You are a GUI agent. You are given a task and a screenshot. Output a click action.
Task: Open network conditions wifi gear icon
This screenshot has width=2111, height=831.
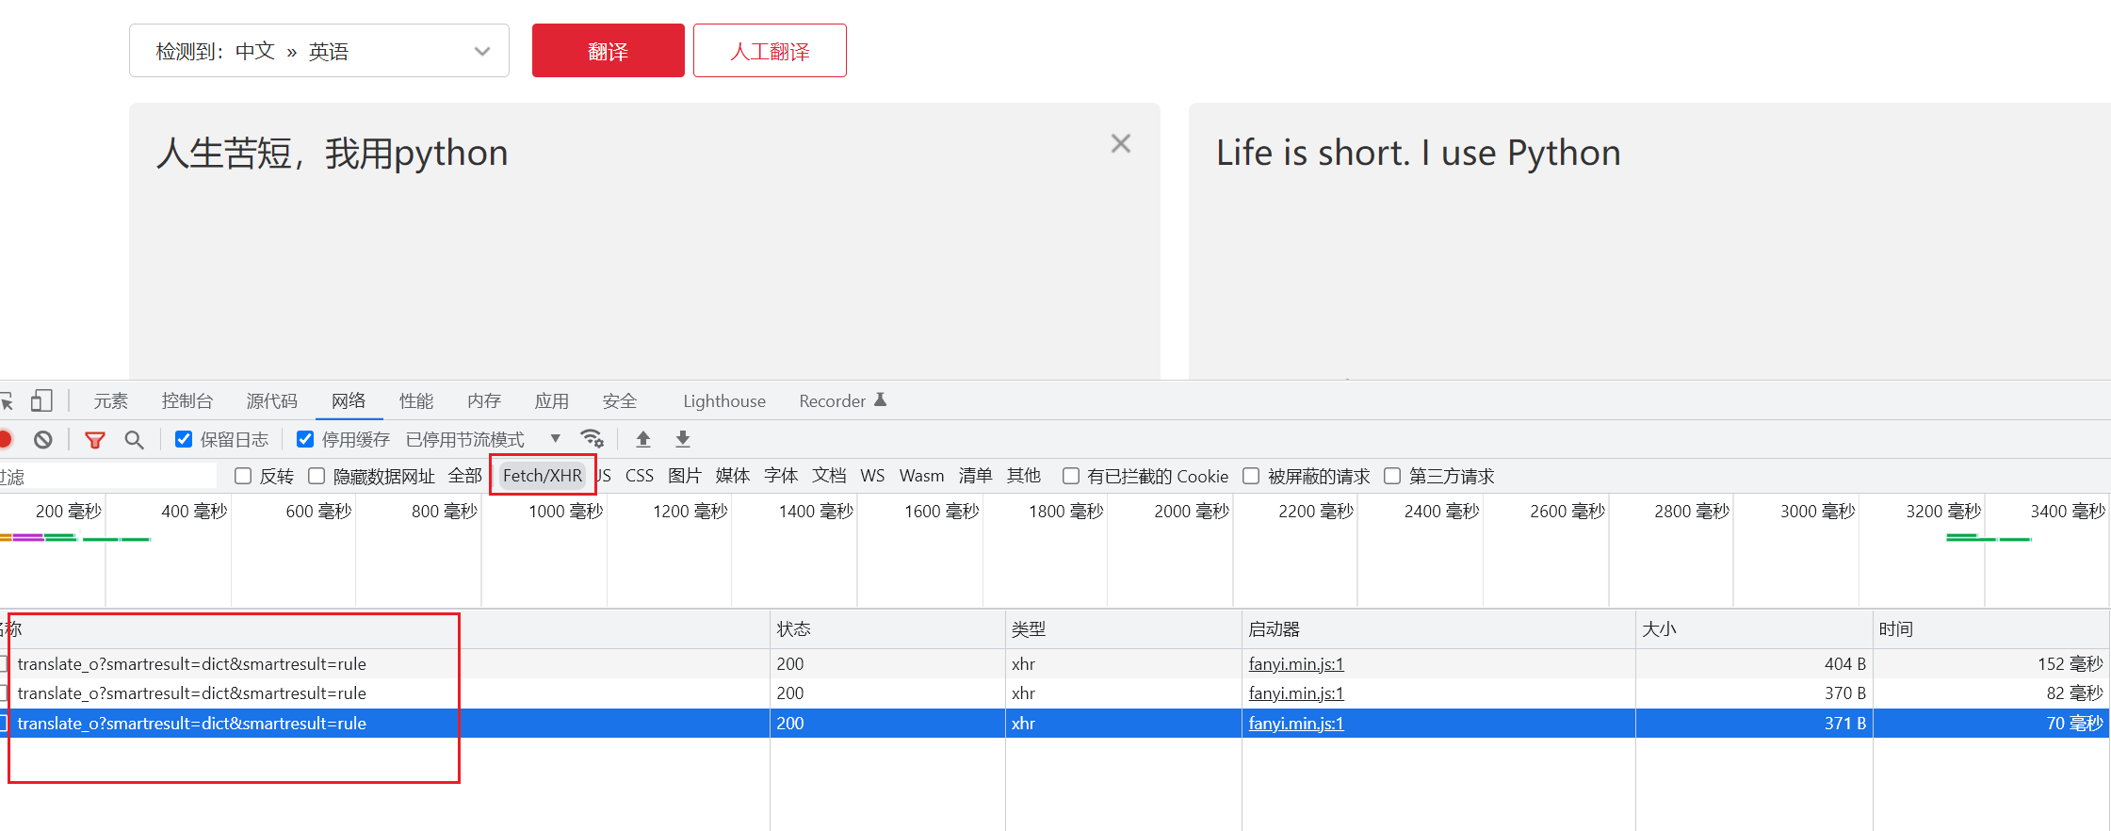592,439
